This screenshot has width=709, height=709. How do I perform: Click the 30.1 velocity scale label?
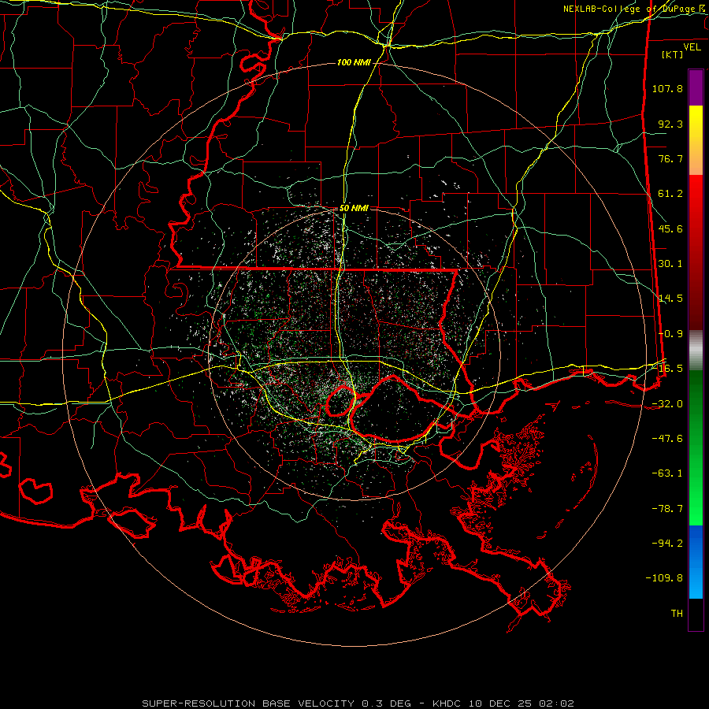(x=670, y=264)
